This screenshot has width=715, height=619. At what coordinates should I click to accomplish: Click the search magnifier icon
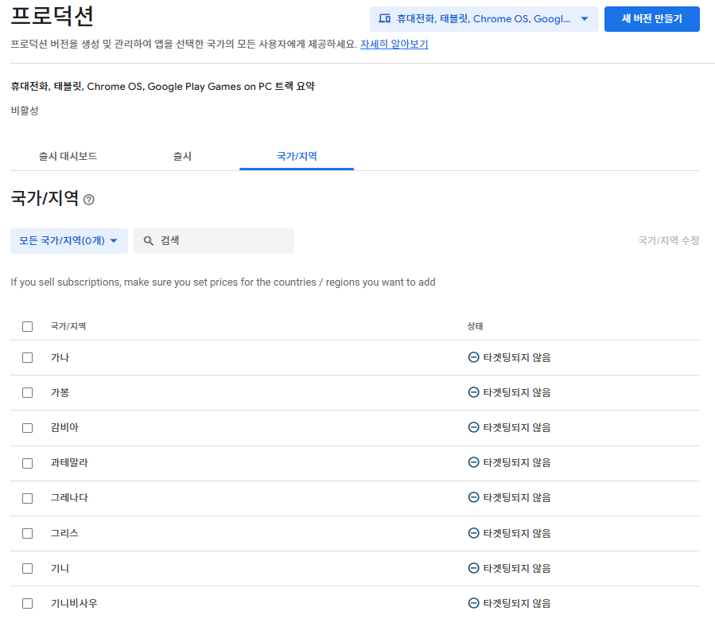pos(148,241)
